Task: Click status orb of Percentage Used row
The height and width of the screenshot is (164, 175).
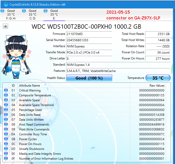Action: point(6,110)
